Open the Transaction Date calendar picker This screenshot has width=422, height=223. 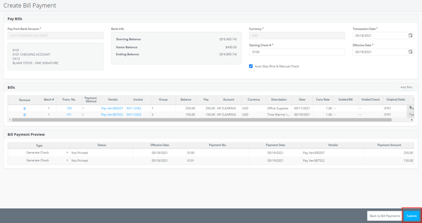[410, 36]
